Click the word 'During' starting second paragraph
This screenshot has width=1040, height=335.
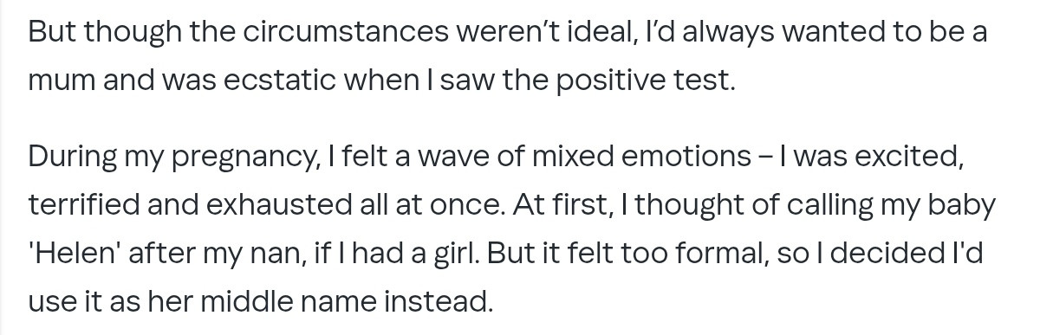point(68,158)
